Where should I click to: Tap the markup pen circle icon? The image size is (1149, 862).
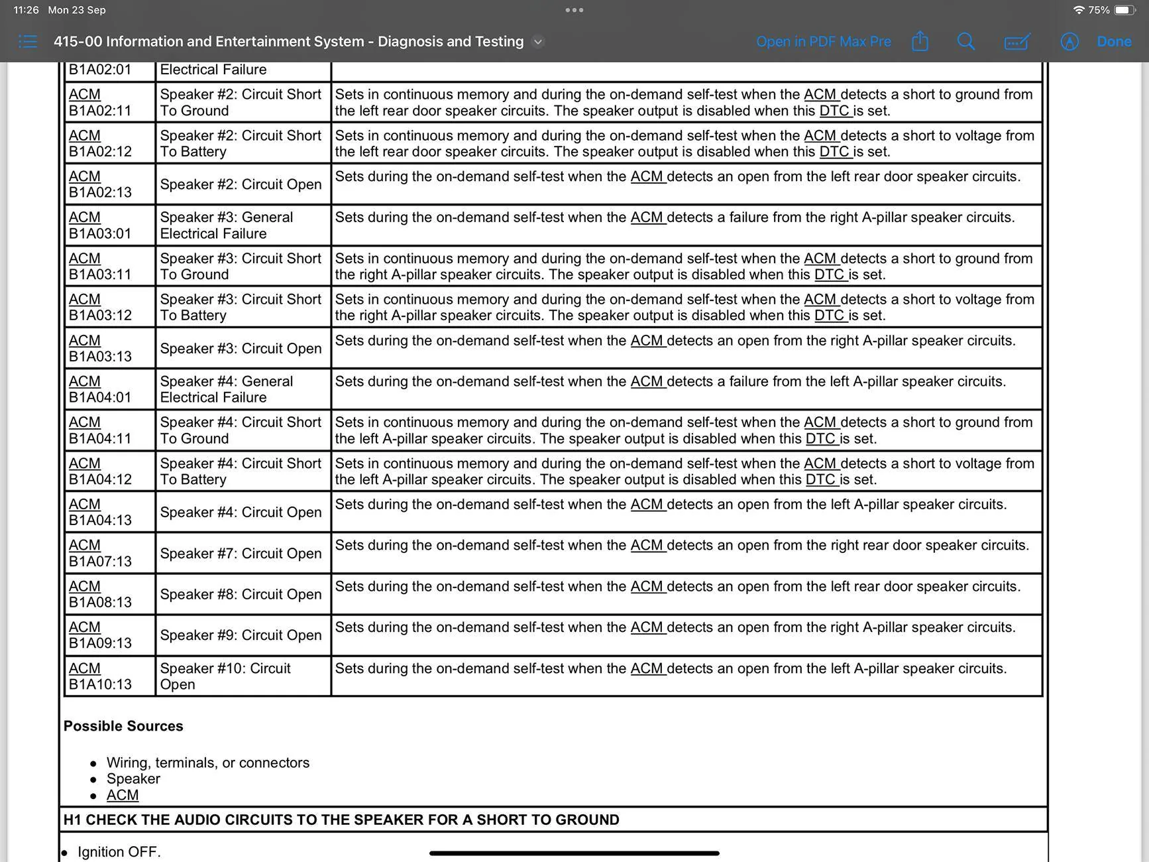point(1069,42)
